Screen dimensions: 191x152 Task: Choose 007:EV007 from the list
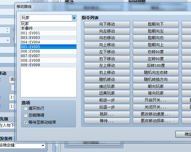click(x=49, y=56)
